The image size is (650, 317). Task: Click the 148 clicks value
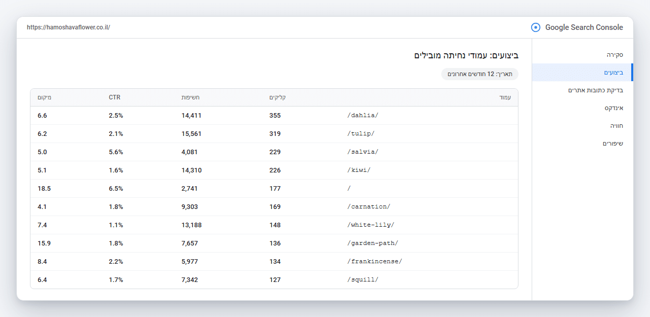(275, 225)
